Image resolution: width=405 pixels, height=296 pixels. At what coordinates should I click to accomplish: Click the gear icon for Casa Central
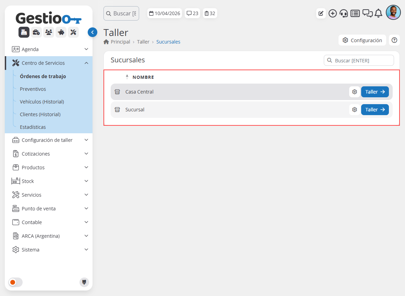355,92
